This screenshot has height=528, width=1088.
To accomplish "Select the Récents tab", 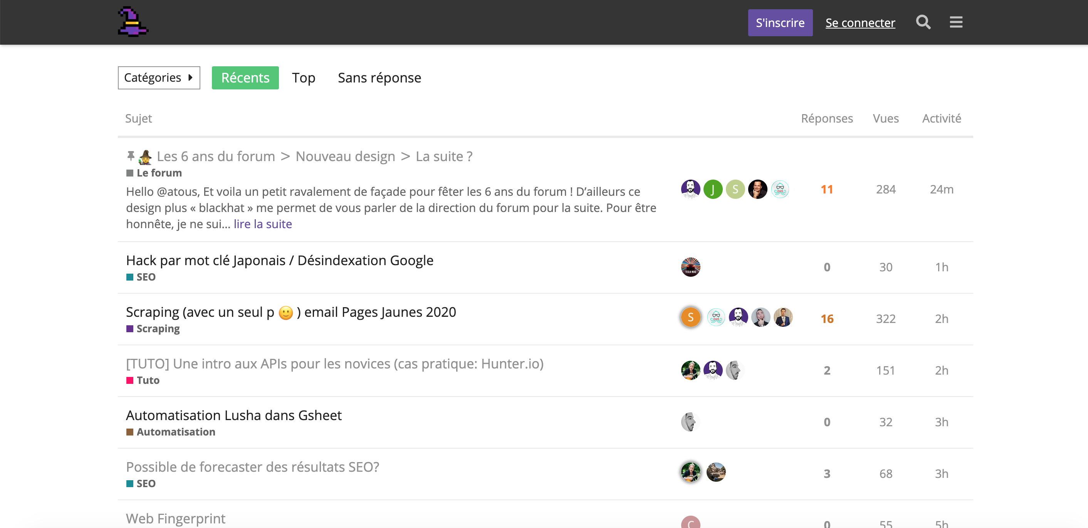I will (x=245, y=78).
